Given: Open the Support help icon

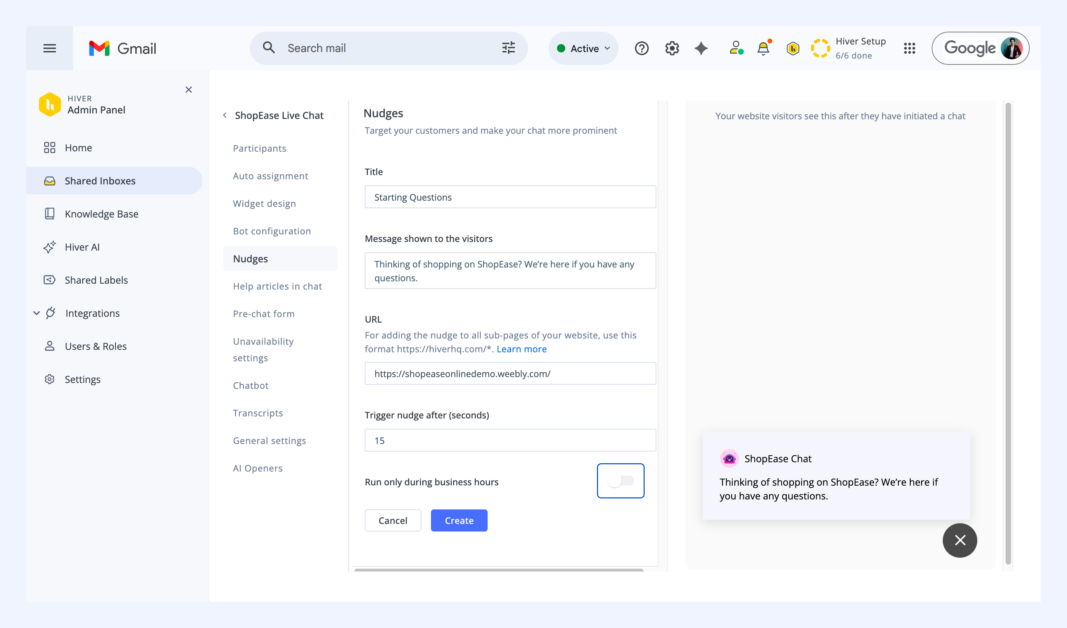Looking at the screenshot, I should coord(641,48).
